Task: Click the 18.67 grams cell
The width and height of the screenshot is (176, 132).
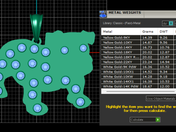Action: 149,86
